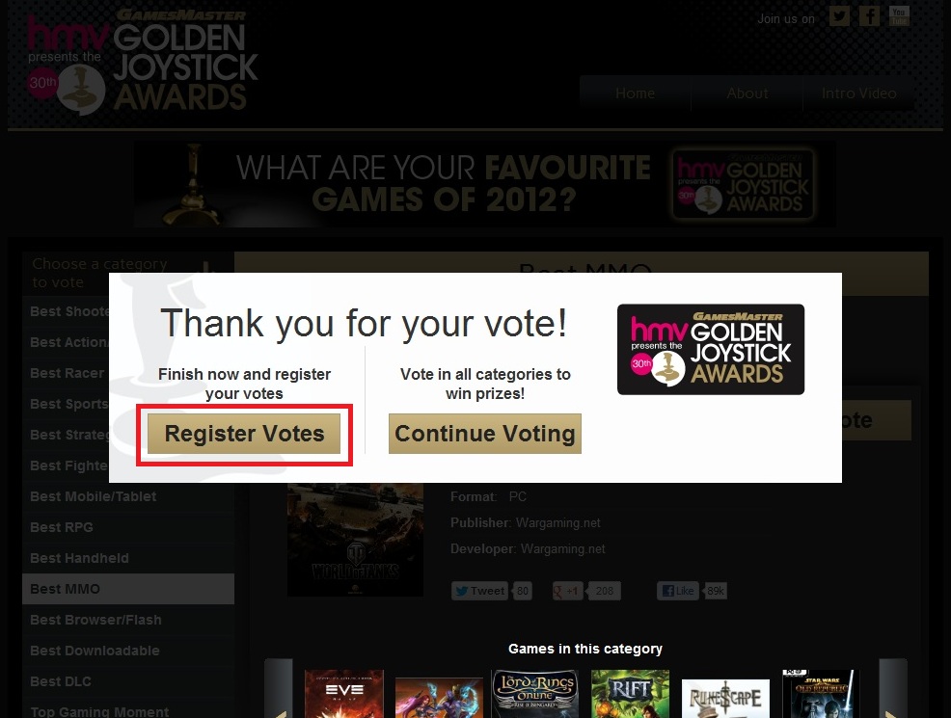The image size is (951, 718).
Task: Click the Facebook Like button
Action: tap(677, 591)
